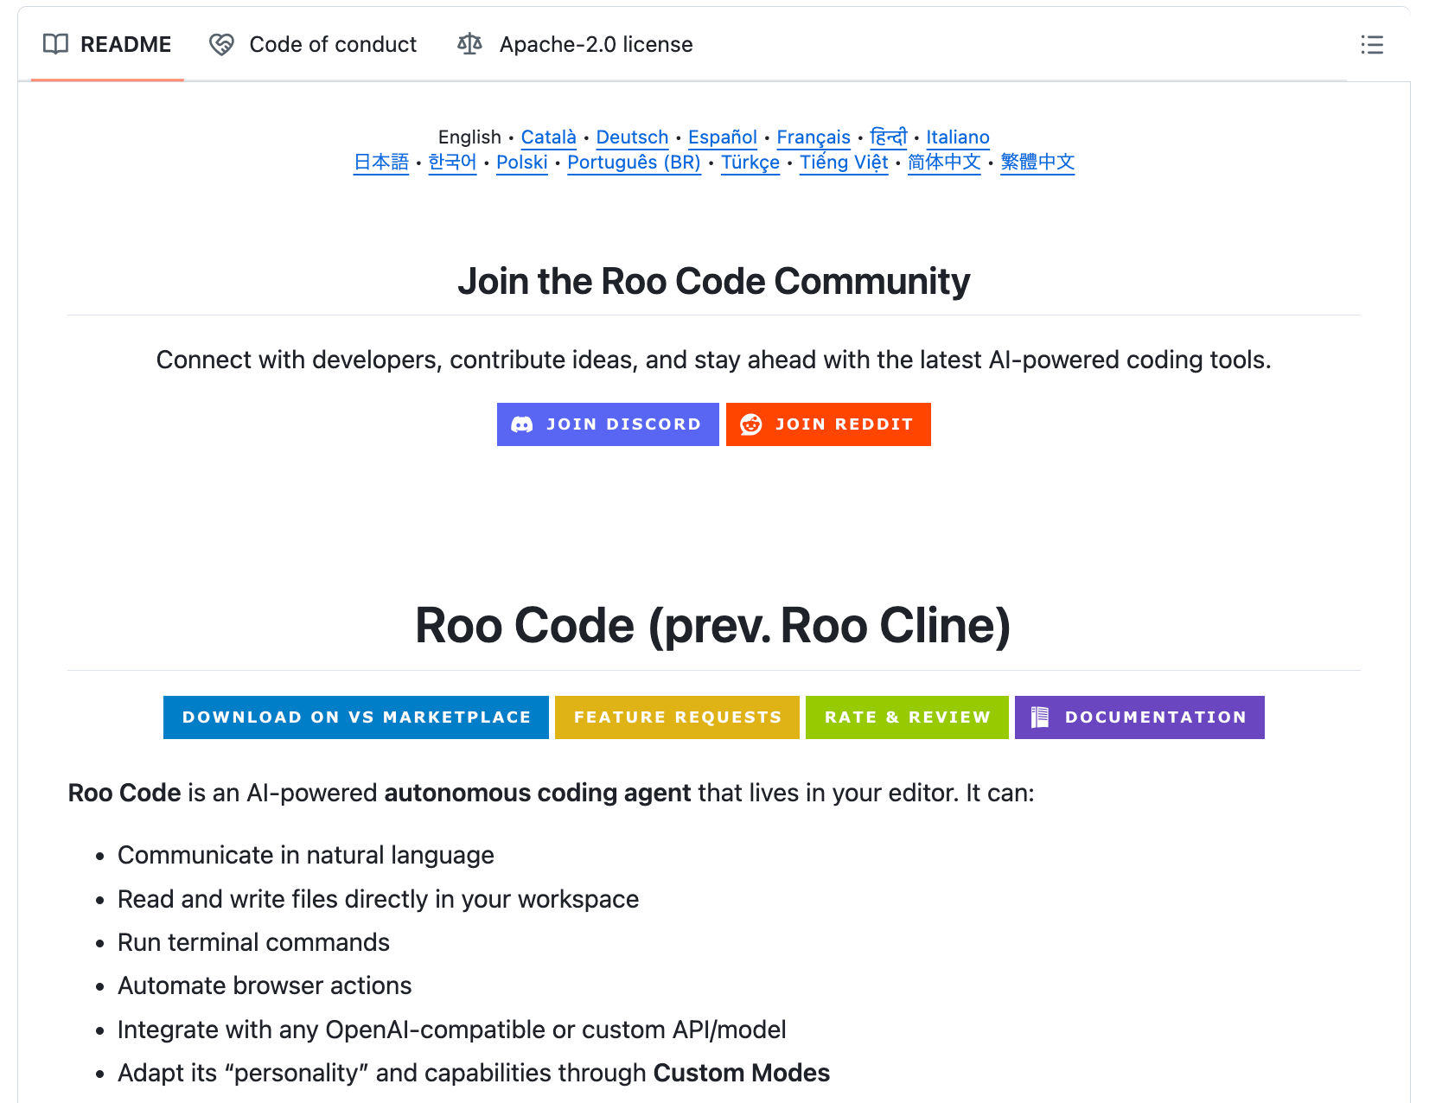Open the Català translation link
Screen dimensions: 1442x1103
549,137
